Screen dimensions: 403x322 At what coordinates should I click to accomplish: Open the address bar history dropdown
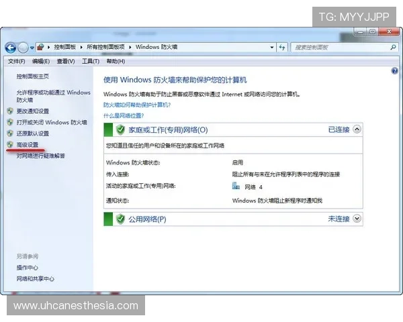click(271, 47)
